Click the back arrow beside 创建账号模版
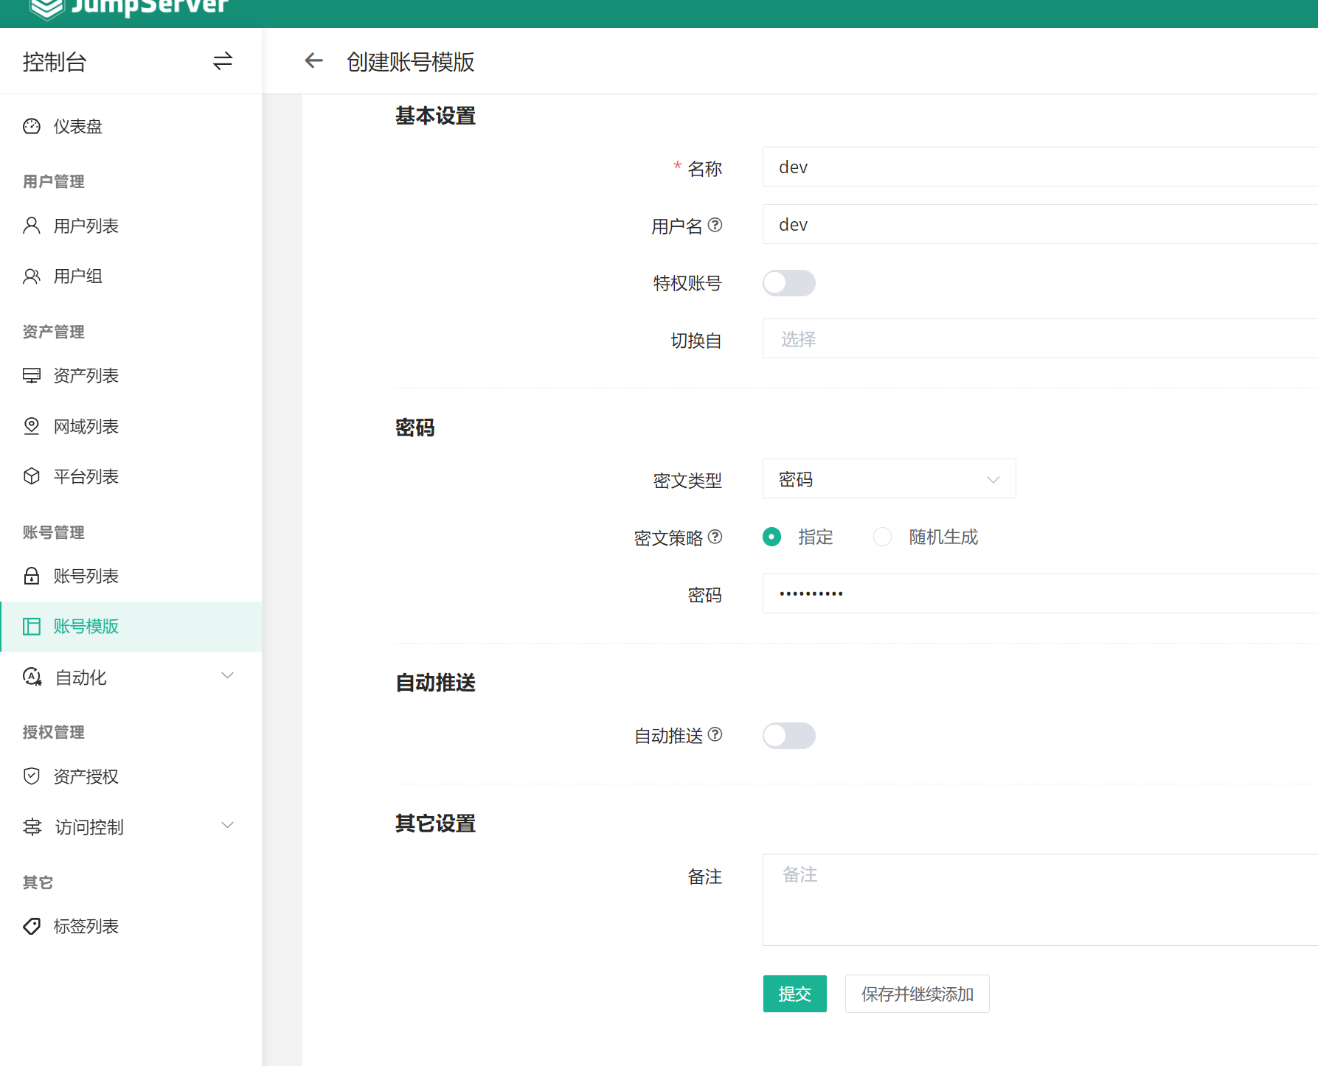The image size is (1318, 1066). 314,61
